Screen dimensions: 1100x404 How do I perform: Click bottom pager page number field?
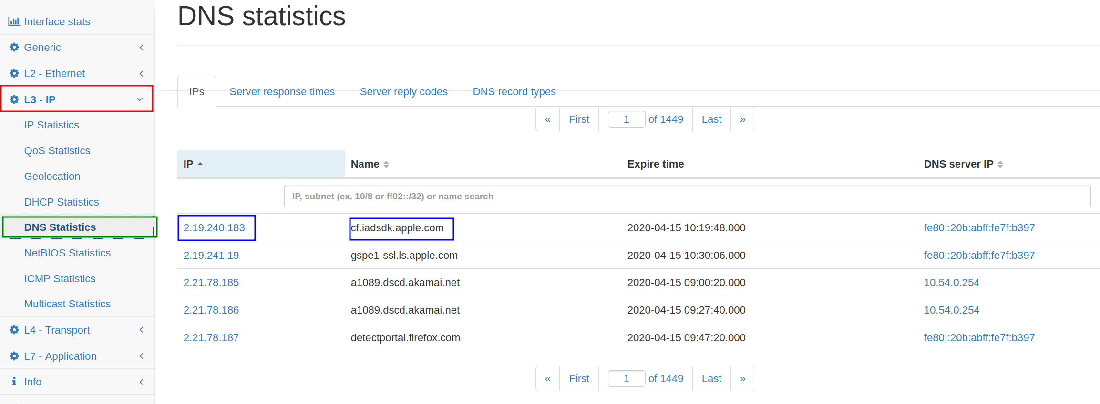pos(627,378)
